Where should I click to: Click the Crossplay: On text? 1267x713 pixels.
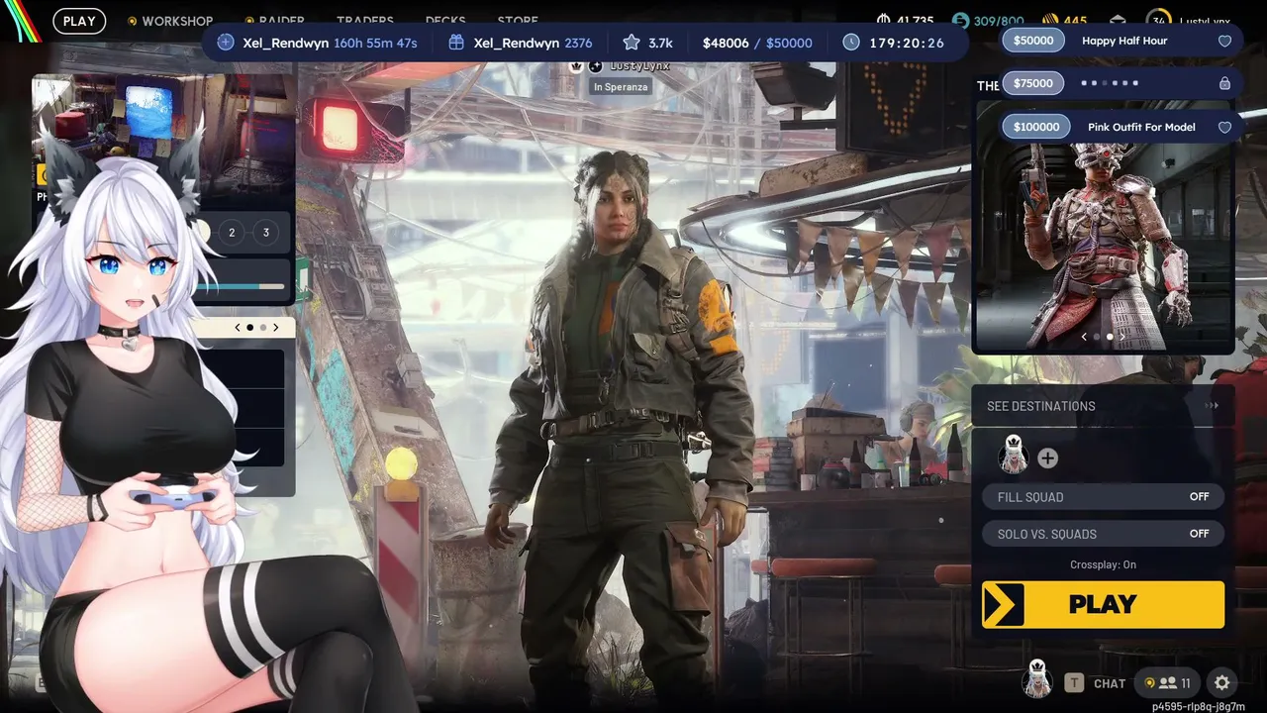click(x=1103, y=564)
